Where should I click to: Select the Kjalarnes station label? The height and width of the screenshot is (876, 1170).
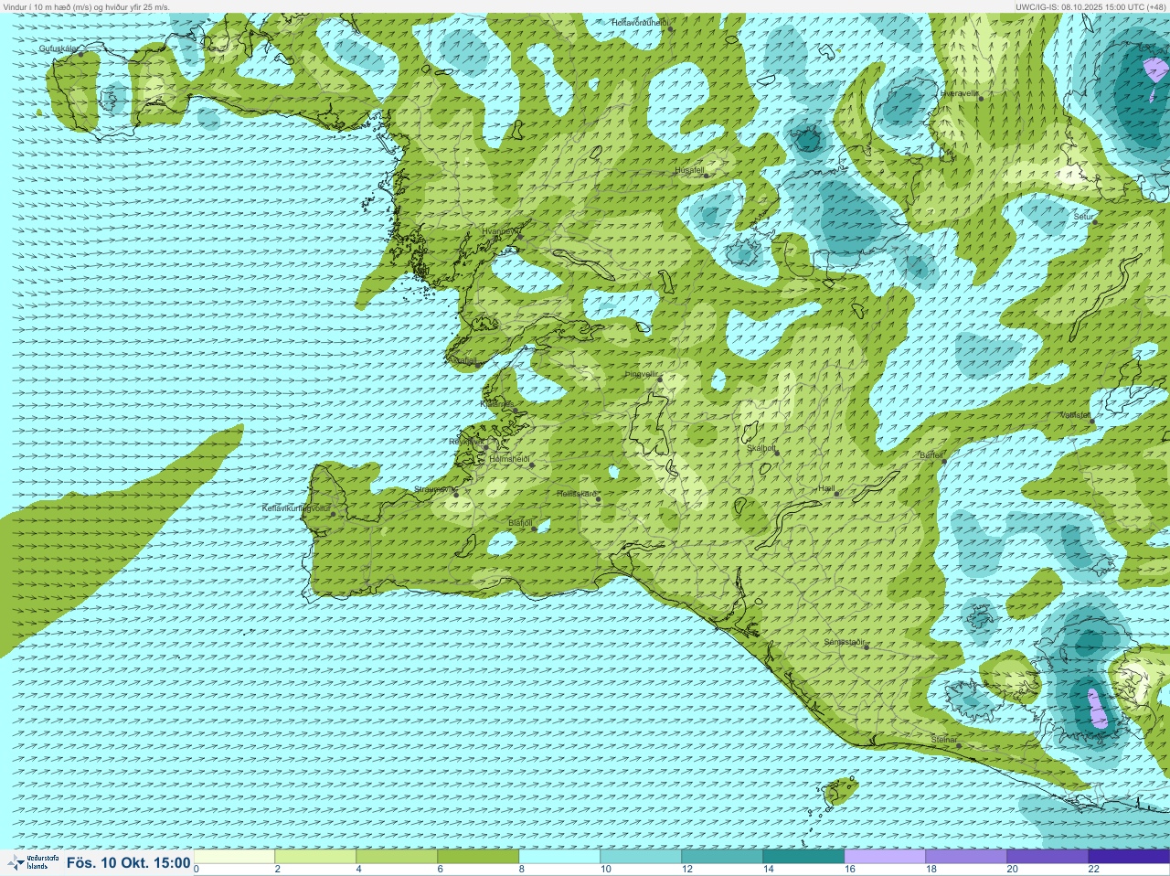click(497, 403)
